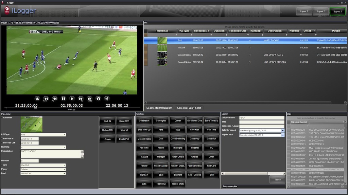348x195 pixels.
Task: Open the Timecode Out column filter arrow
Action: (248, 35)
